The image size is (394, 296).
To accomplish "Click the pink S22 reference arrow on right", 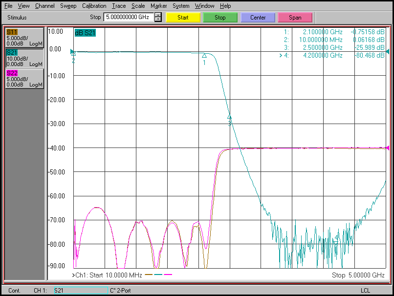I will tap(388, 148).
